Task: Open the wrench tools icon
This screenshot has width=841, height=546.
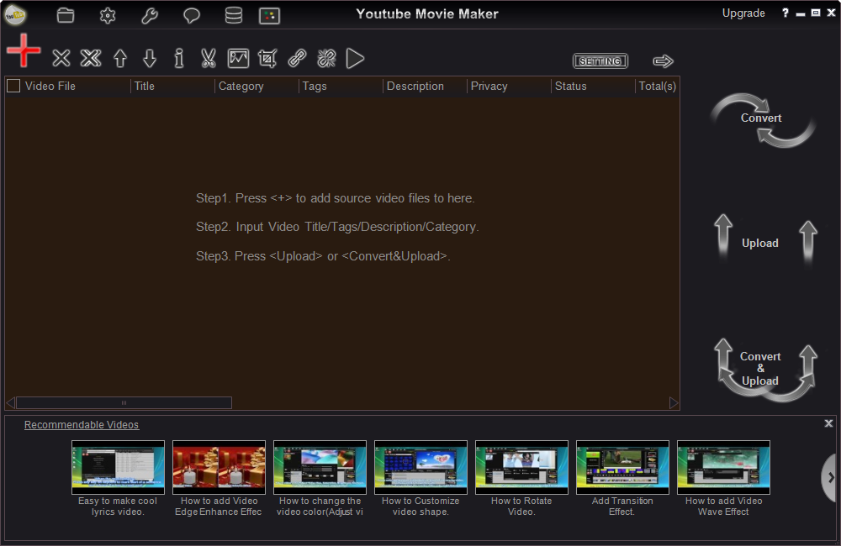Action: tap(149, 15)
